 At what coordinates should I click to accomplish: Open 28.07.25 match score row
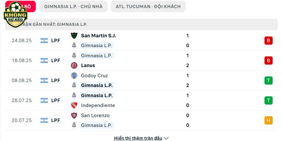pyautogui.click(x=141, y=100)
